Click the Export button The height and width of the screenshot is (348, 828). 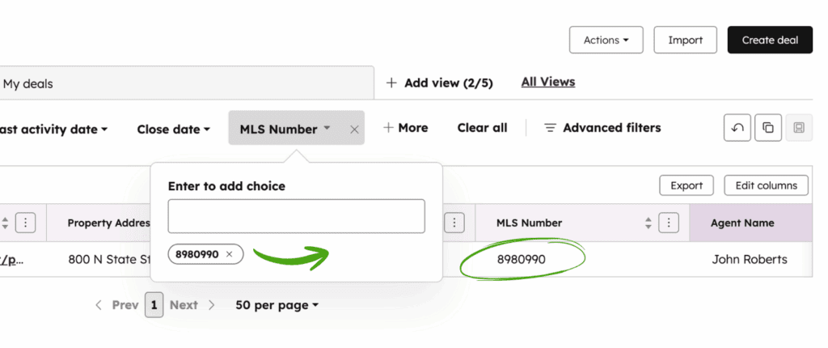point(686,185)
